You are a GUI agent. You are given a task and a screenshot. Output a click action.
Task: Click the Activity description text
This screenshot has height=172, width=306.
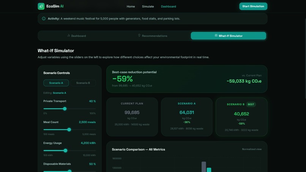coord(120,19)
